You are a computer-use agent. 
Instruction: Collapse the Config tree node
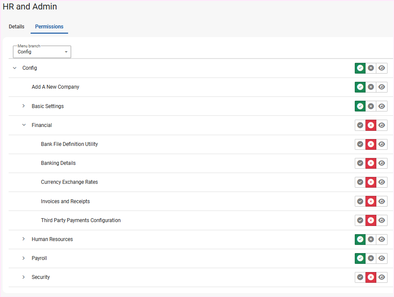15,68
